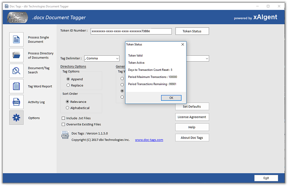Click the Exit button
The width and height of the screenshot is (288, 186).
[x=266, y=178]
